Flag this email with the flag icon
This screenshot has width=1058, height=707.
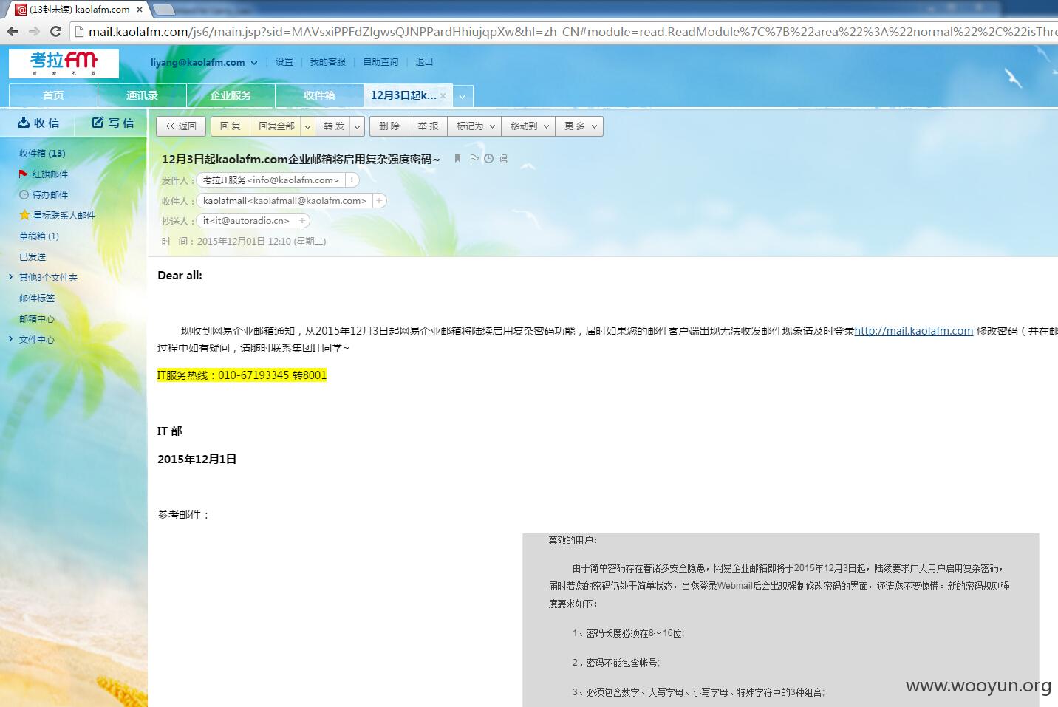(x=474, y=159)
